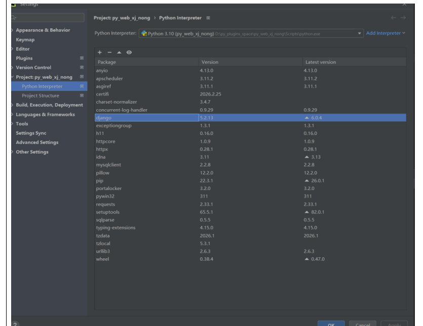The height and width of the screenshot is (326, 423).
Task: Select the urllib3 package
Action: tap(250, 251)
